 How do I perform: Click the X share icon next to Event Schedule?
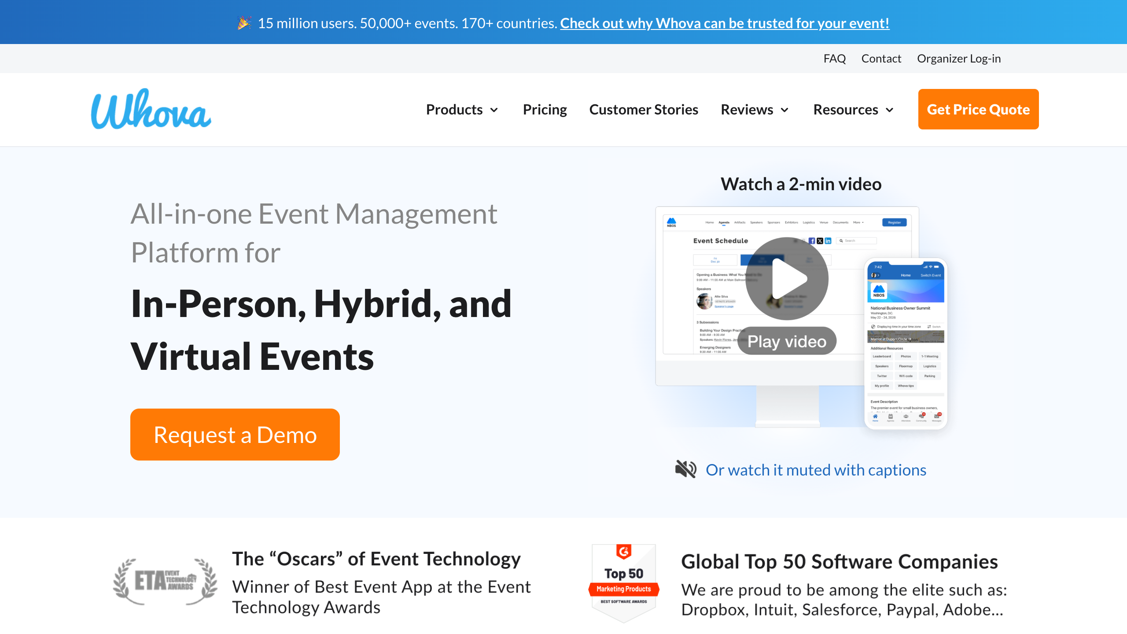tap(820, 241)
